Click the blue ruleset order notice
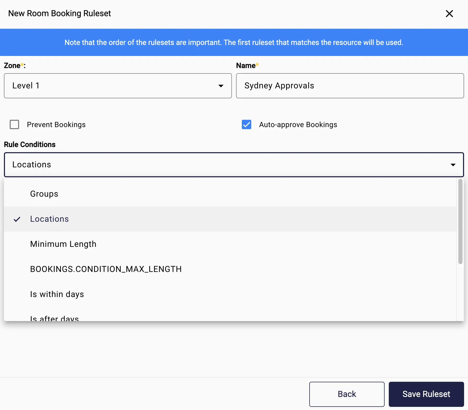Viewport: 468px width, 410px height. (234, 42)
